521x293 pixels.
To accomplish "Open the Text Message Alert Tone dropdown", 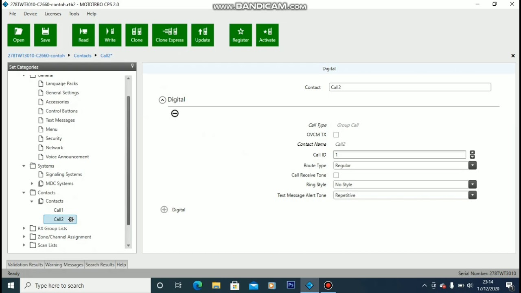I will pyautogui.click(x=472, y=195).
